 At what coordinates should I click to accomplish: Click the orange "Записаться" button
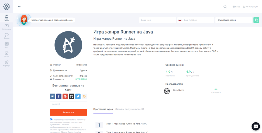pos(68,112)
